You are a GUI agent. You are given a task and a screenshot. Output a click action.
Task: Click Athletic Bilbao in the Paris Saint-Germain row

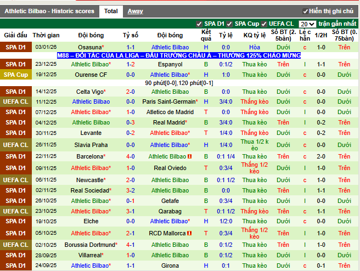(91, 101)
